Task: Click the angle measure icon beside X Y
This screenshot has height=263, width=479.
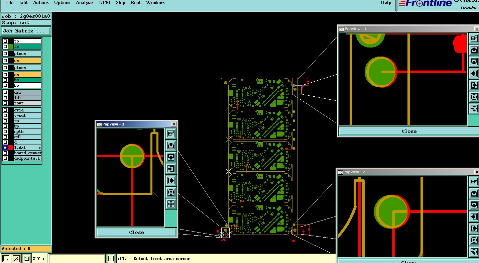Action: [x=16, y=258]
